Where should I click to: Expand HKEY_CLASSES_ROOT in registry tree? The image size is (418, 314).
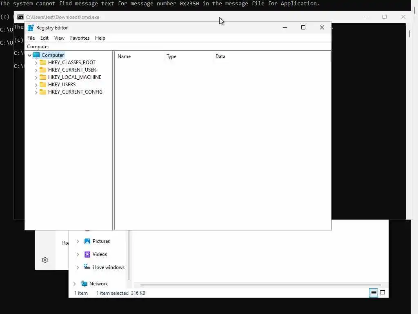coord(36,63)
